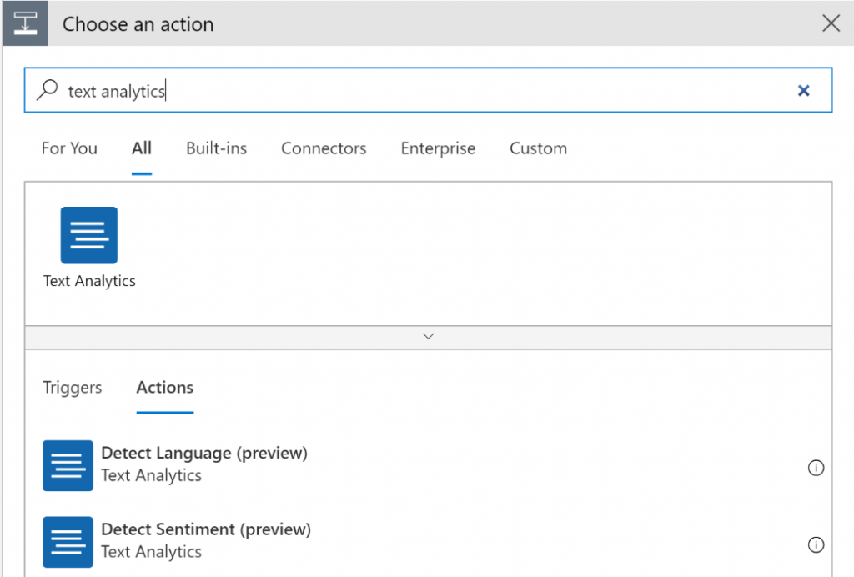The width and height of the screenshot is (854, 577).
Task: Click the Detect Sentiment action icon
Action: click(x=68, y=542)
